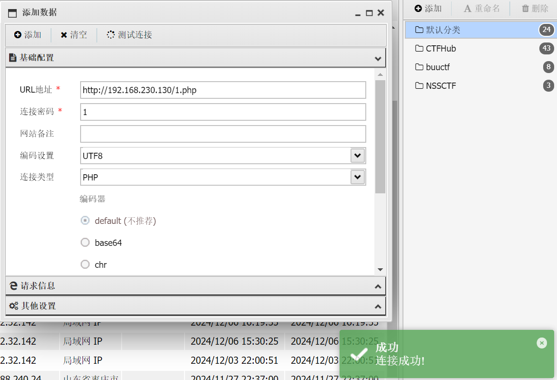557x380 pixels.
Task: Click the 24 count badge on 默认分类
Action: coord(547,30)
